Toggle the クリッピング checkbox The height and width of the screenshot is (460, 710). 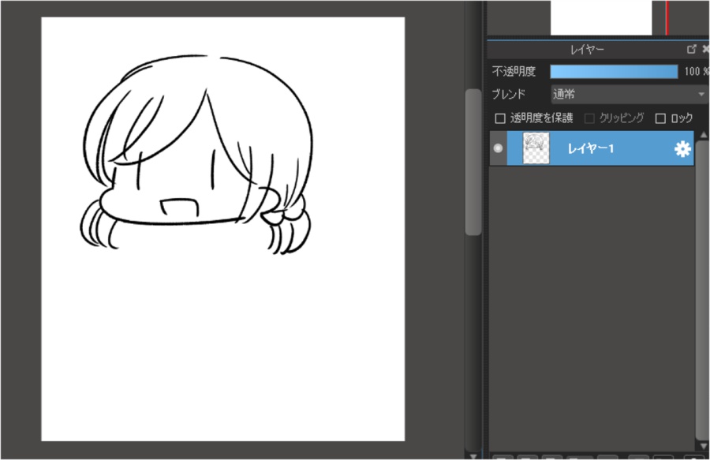point(589,118)
